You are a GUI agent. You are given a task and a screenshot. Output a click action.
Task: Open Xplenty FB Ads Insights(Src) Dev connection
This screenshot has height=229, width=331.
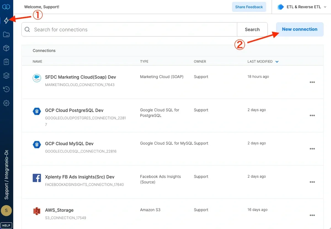[80, 177]
